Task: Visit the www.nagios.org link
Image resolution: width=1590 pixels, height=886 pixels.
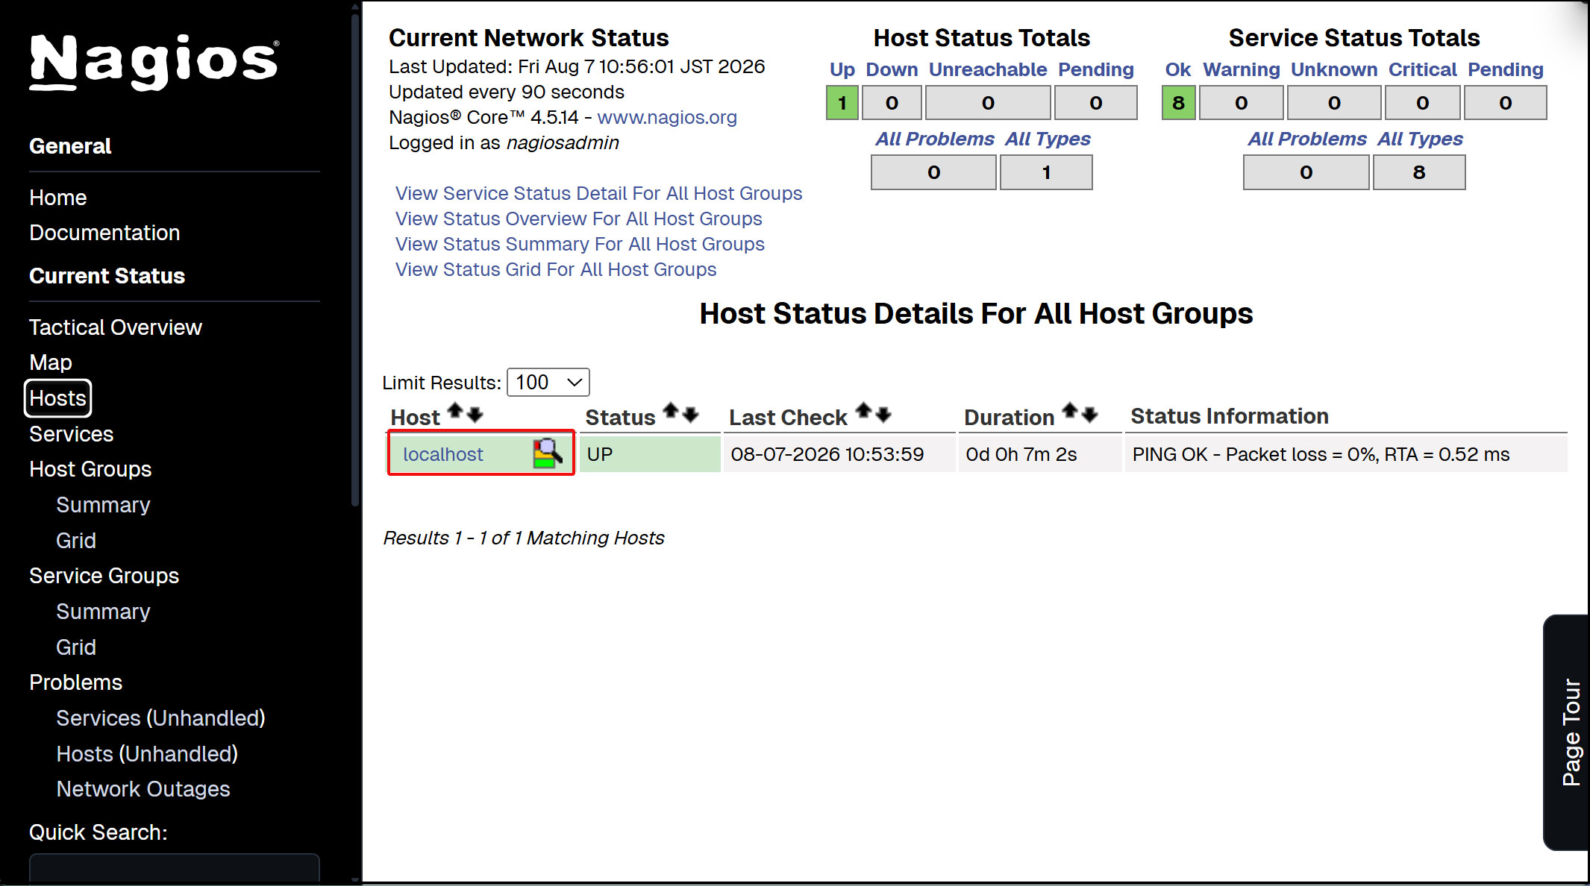Action: coord(667,117)
